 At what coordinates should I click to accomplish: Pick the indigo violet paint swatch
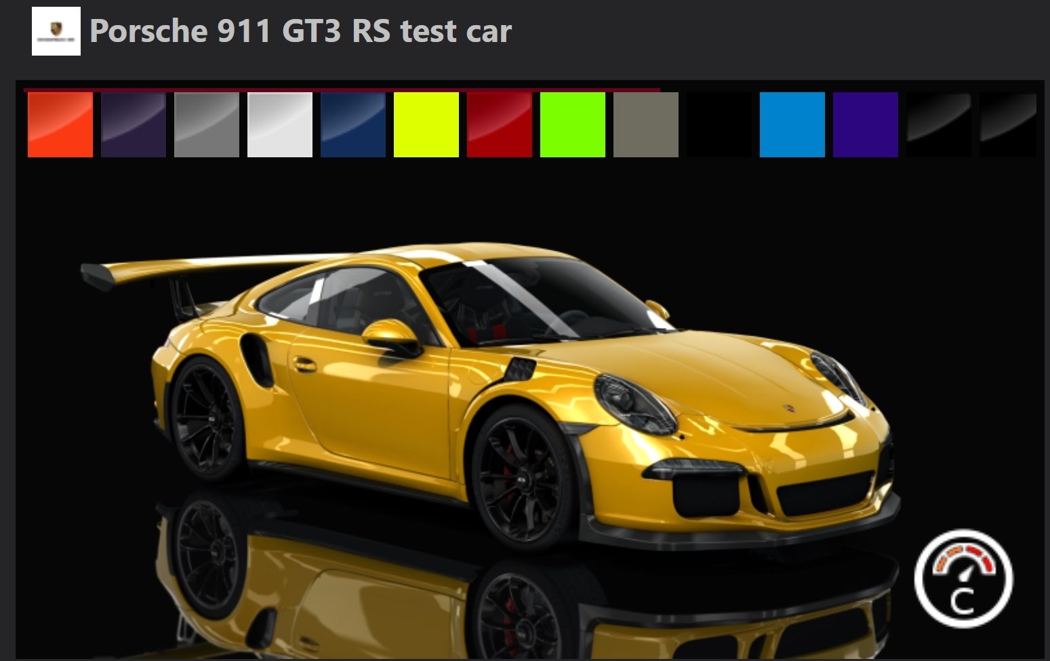click(x=866, y=125)
